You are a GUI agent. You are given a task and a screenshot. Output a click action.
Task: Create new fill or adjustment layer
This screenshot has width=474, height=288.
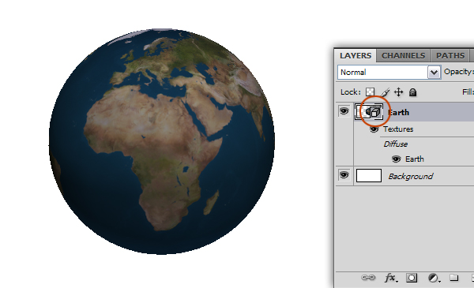coord(433,278)
